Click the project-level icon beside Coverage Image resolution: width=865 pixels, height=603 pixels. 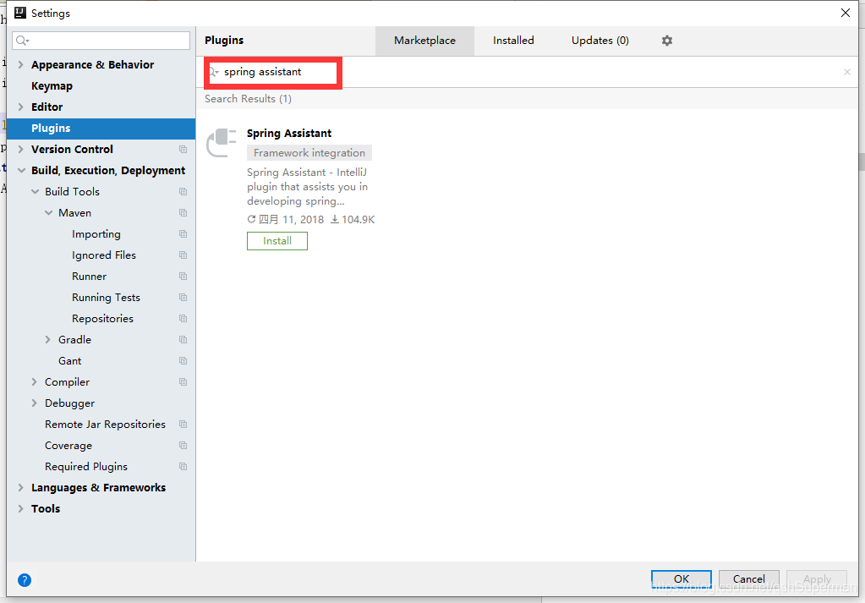point(183,445)
